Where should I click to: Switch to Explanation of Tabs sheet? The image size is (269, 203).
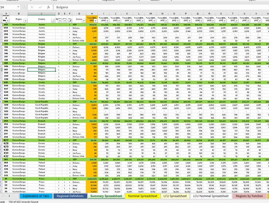(x=36, y=196)
